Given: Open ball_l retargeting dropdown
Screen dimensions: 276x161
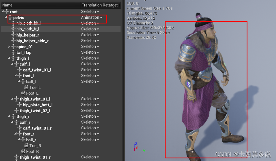Looking at the screenshot, I should coord(90,81).
